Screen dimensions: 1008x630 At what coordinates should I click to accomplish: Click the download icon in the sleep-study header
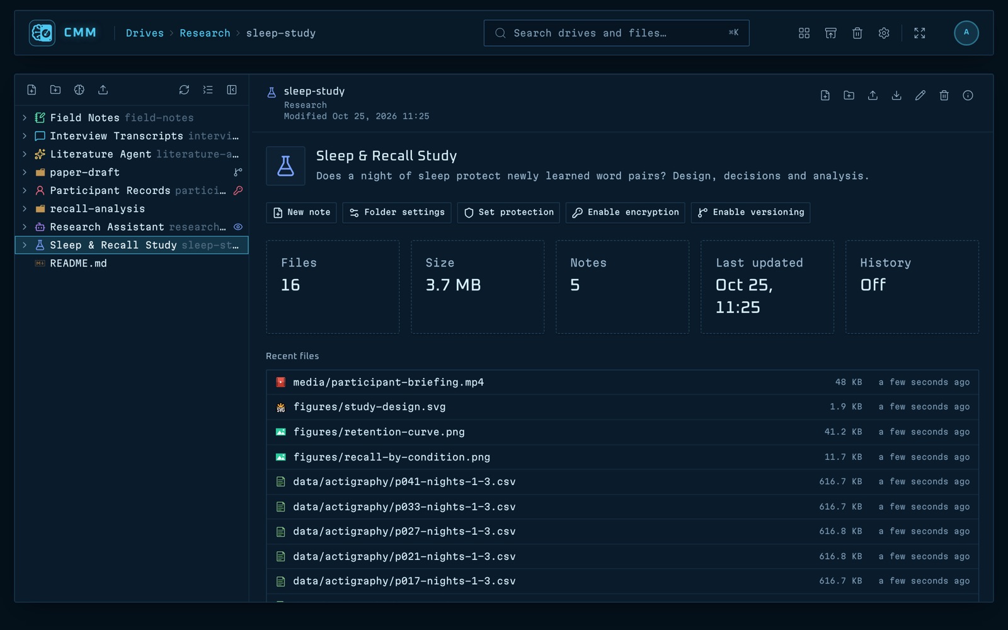point(896,96)
